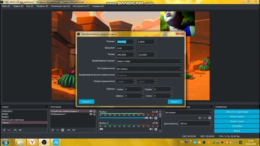Click the system tray volume icon
The width and height of the screenshot is (260, 146).
tap(231, 142)
